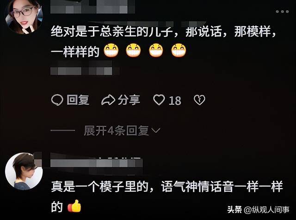The width and height of the screenshot is (296, 220).
Task: Expand replies via 展开4条回复
Action: 116,131
